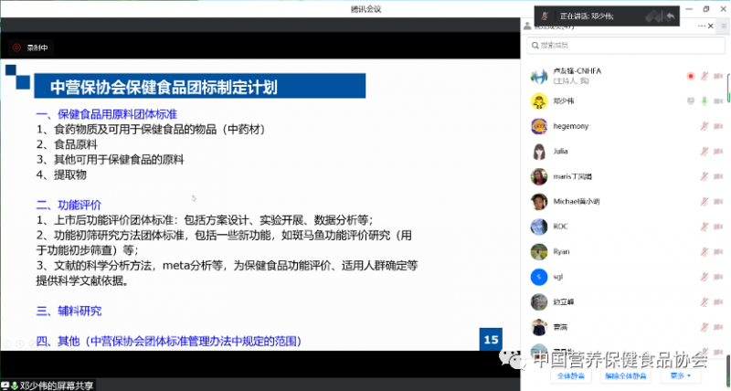Toggle the camera of the member below 边立峰
Viewport: 731px width, 391px height.
click(x=718, y=327)
